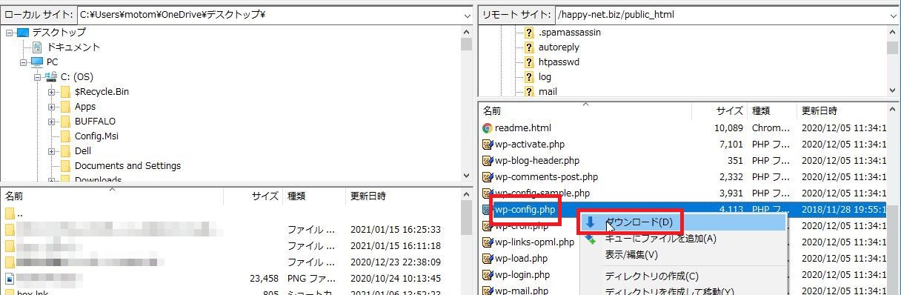
Task: Select the .spamassassin unknown folder icon
Action: click(x=529, y=33)
